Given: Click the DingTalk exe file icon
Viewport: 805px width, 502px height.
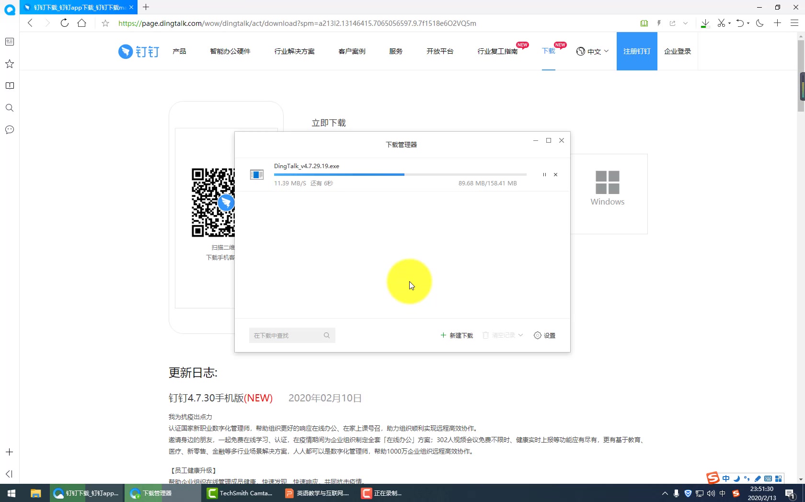Looking at the screenshot, I should [x=257, y=175].
